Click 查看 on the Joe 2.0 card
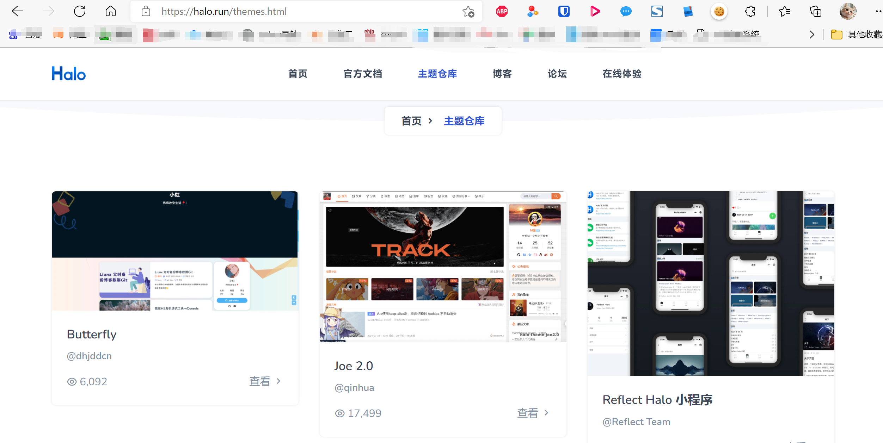The width and height of the screenshot is (883, 443). (533, 413)
